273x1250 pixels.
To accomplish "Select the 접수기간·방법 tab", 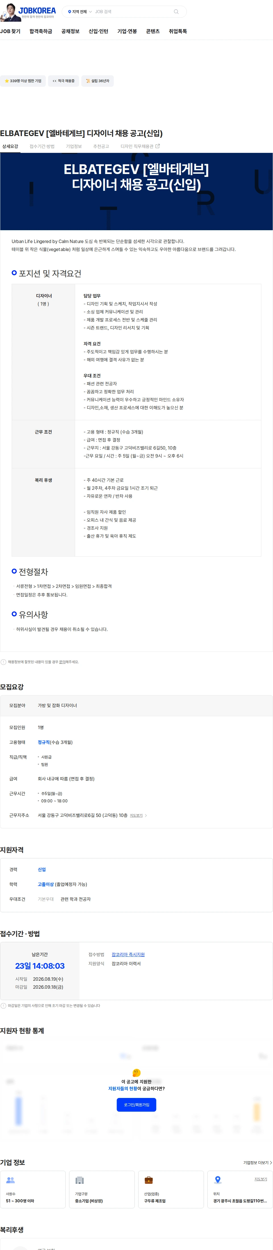I will pos(42,146).
